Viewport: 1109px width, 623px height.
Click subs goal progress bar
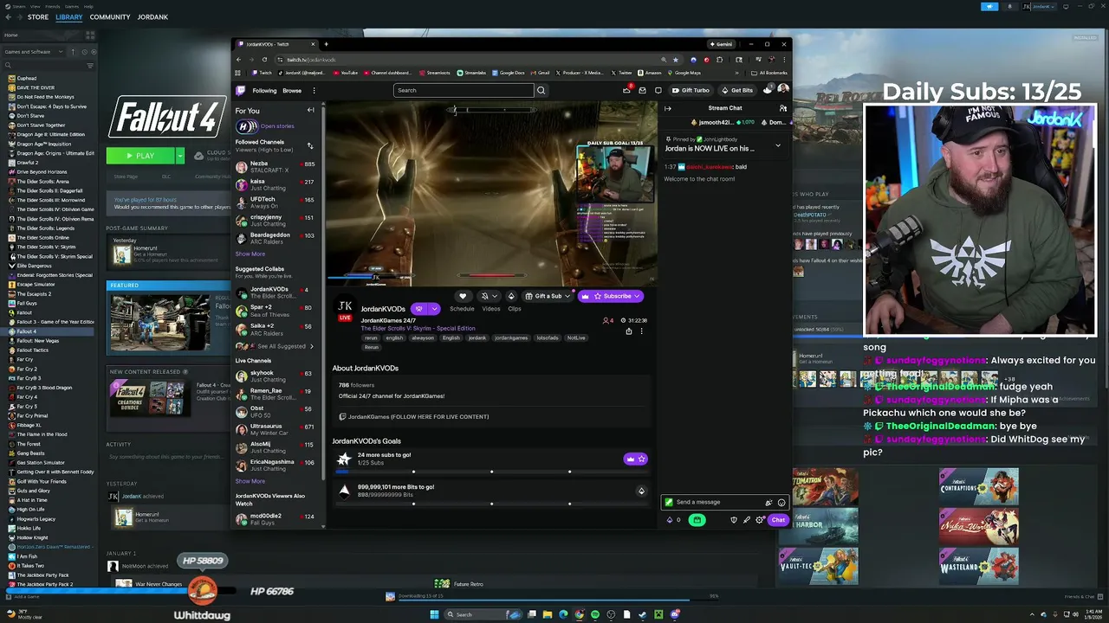coord(491,472)
